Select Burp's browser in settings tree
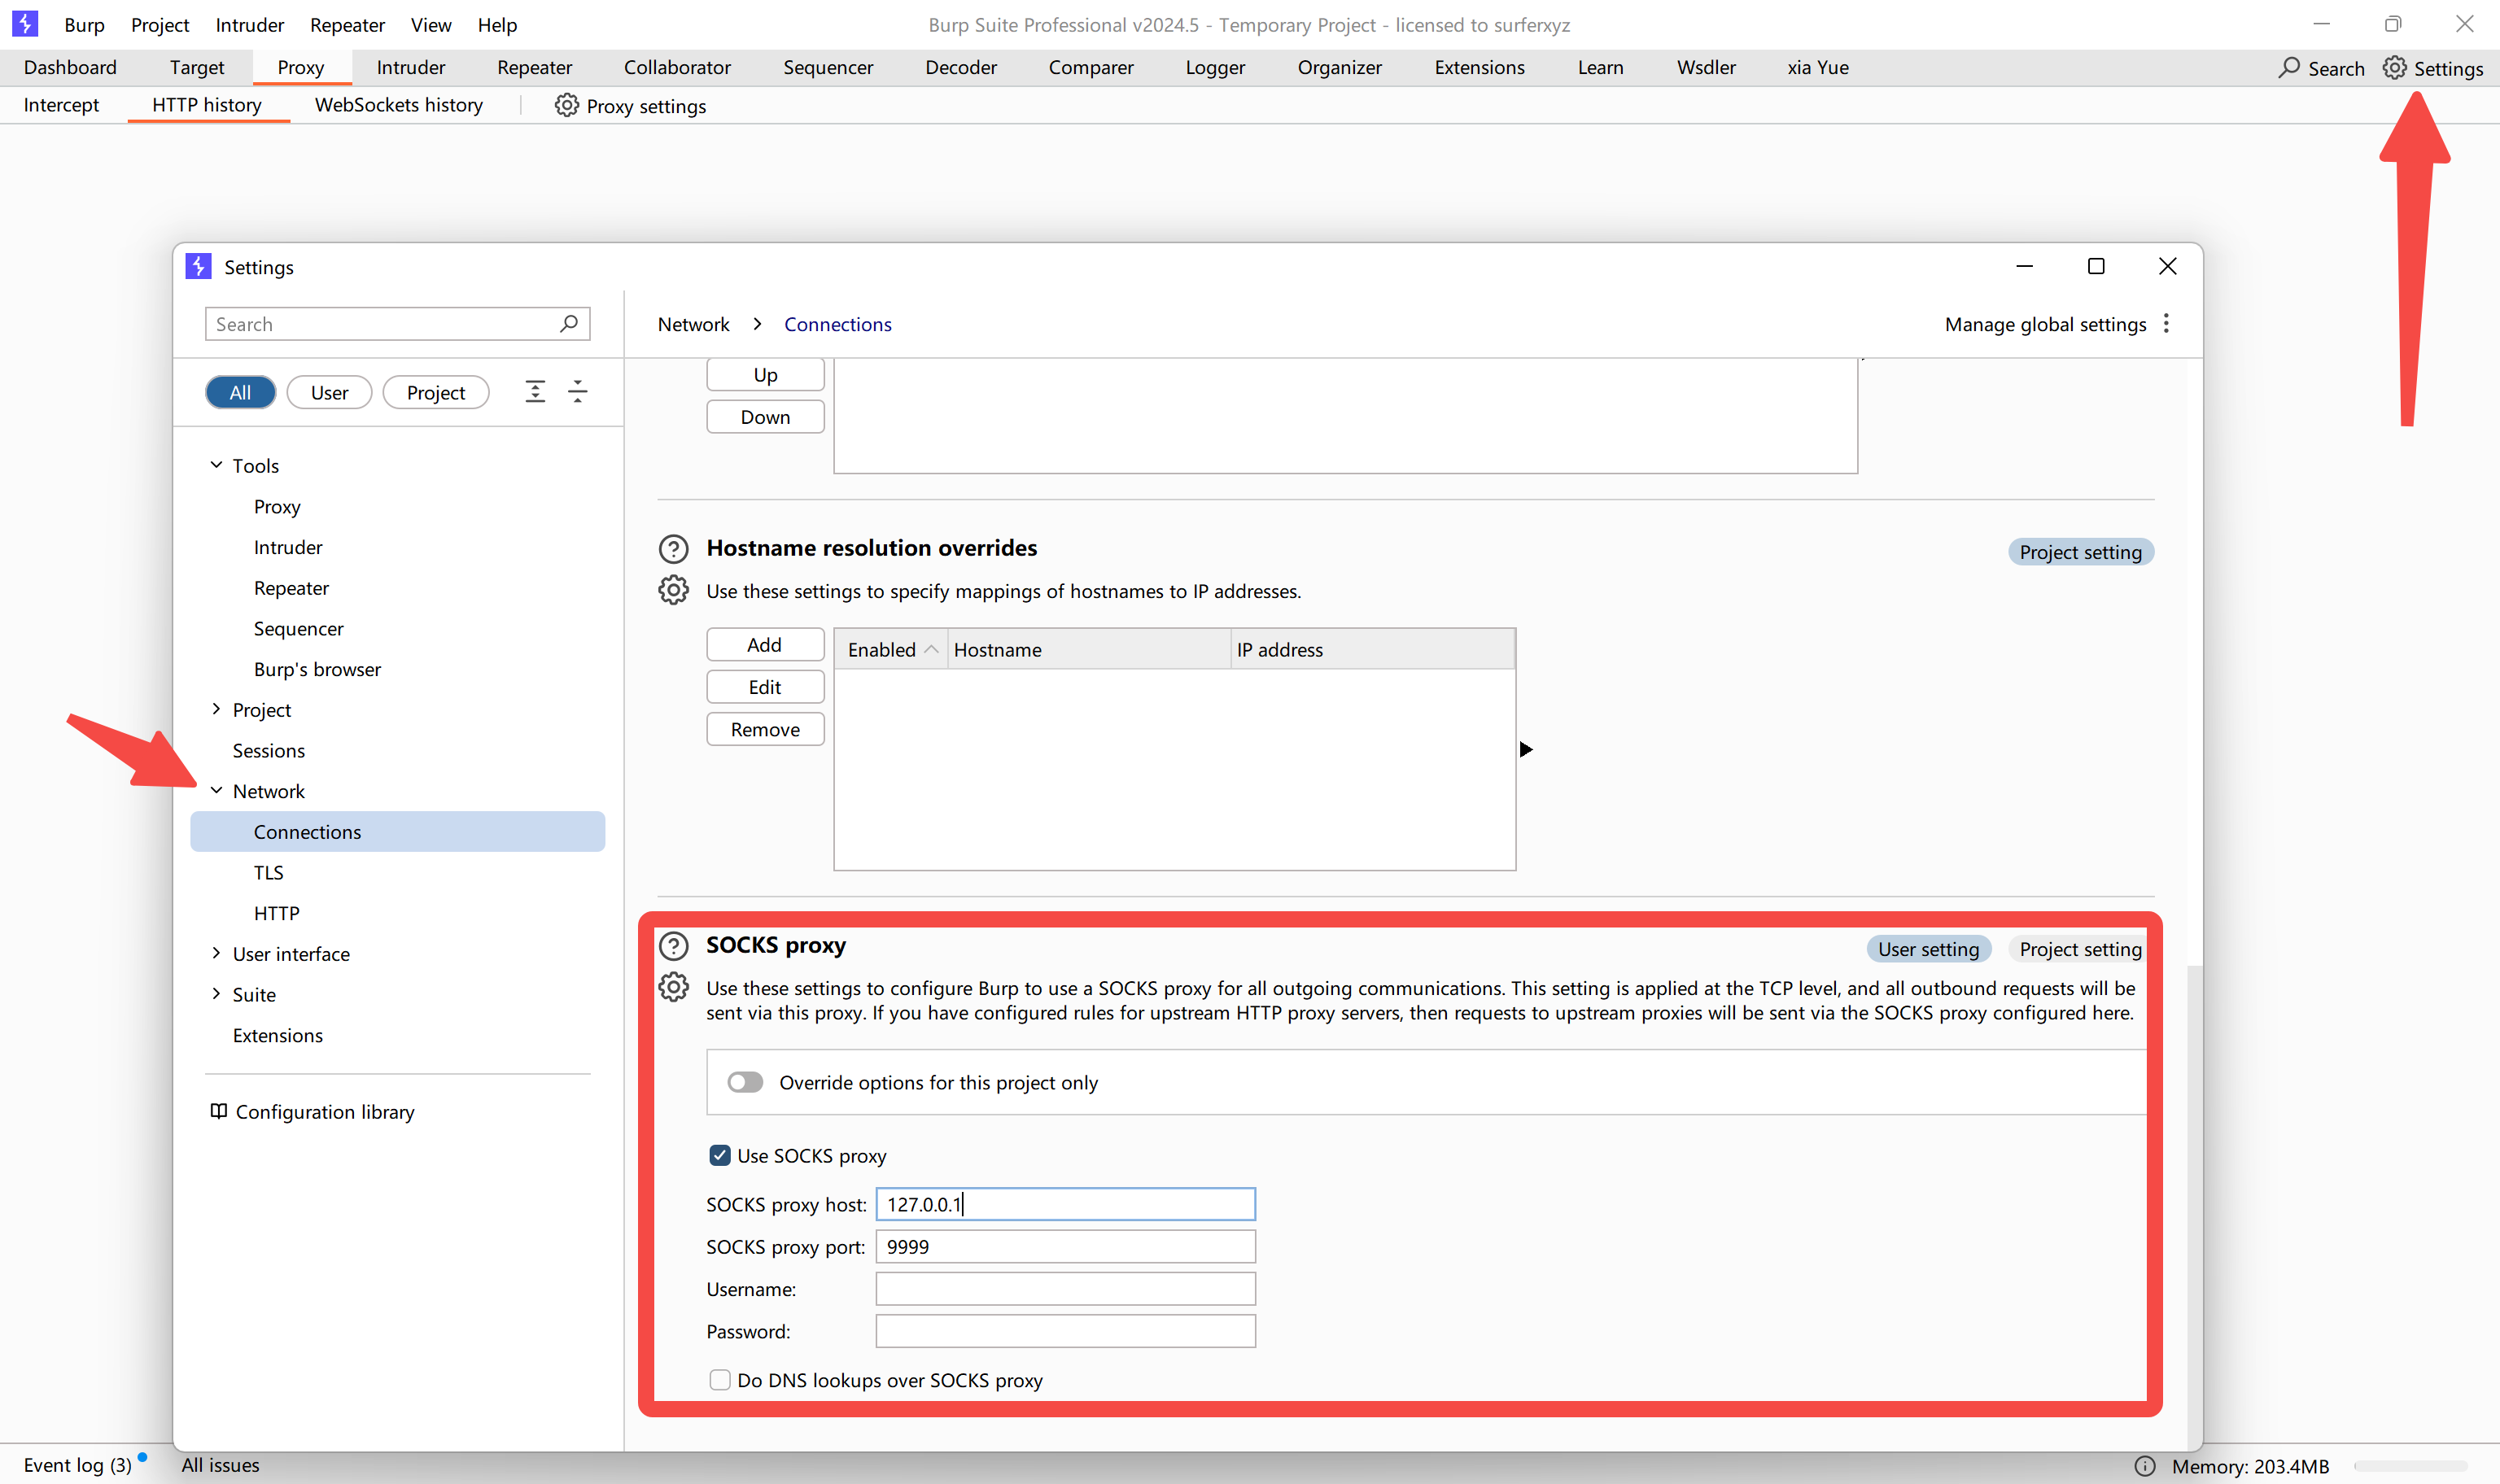Image resolution: width=2500 pixels, height=1484 pixels. click(317, 669)
